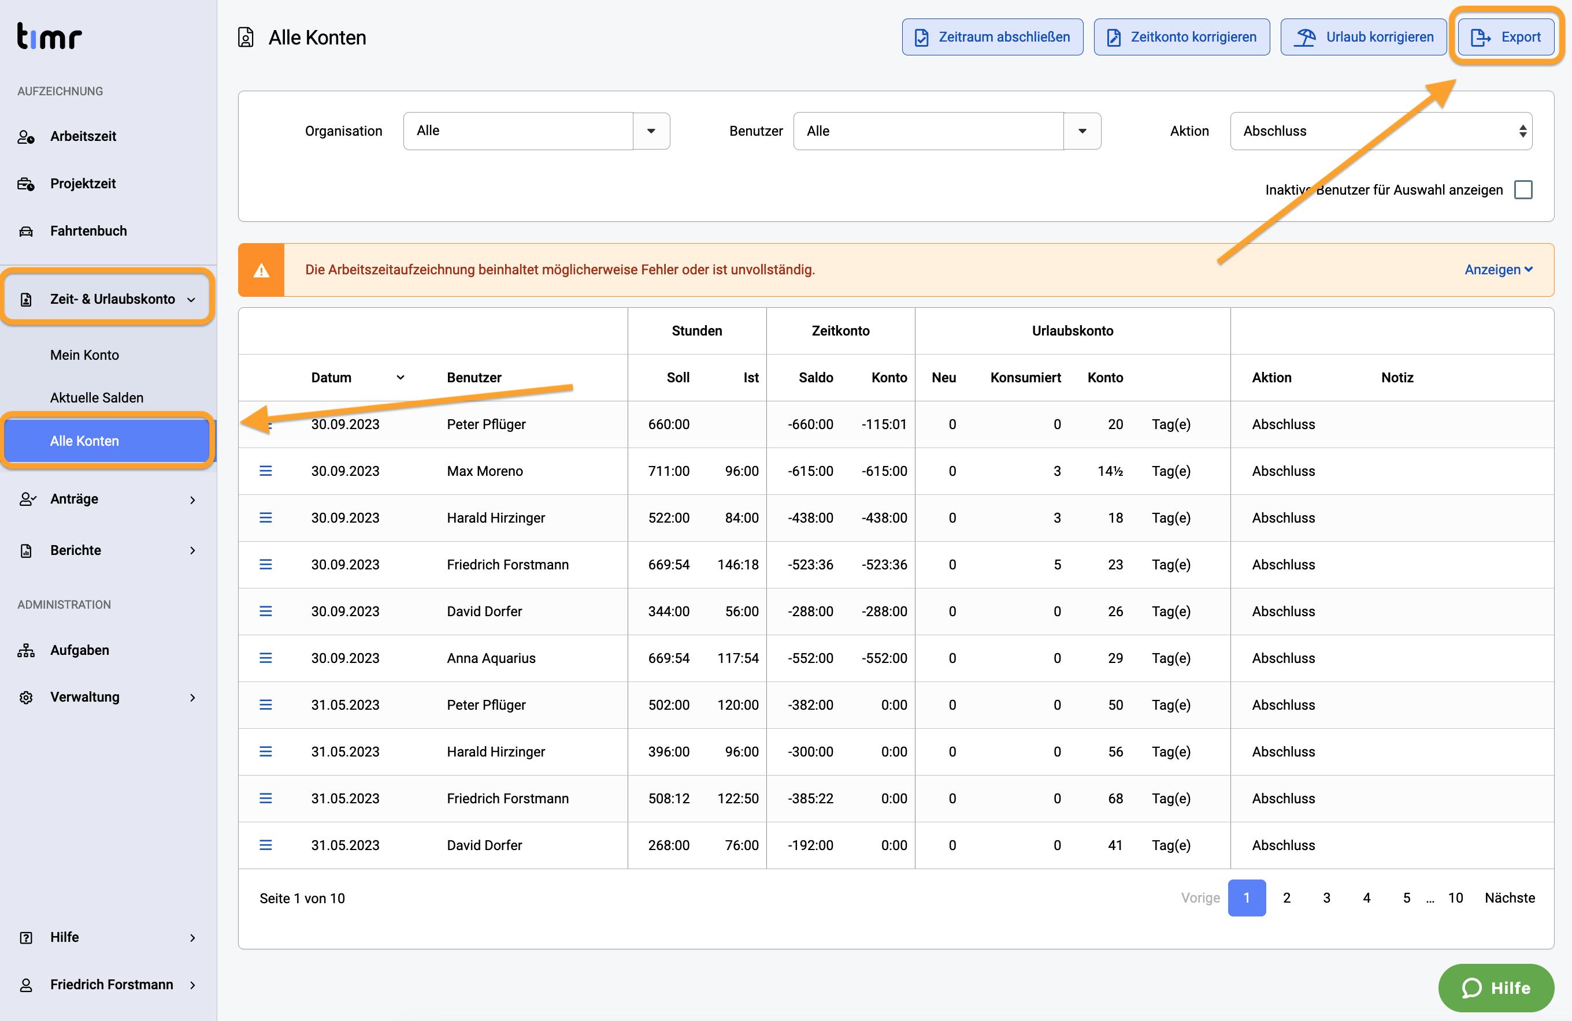Click the Organisation Alle input field
This screenshot has width=1572, height=1021.
coord(518,131)
